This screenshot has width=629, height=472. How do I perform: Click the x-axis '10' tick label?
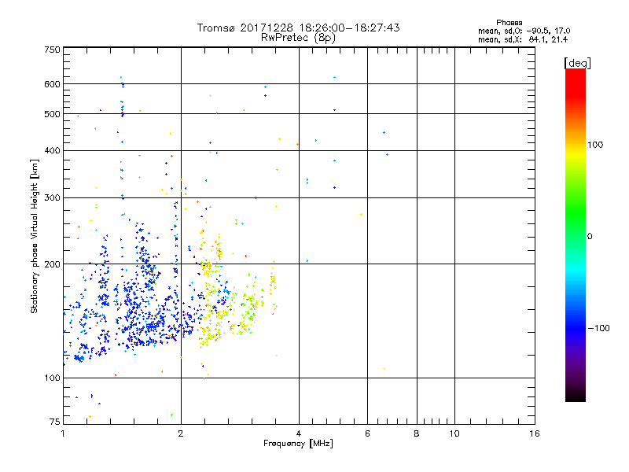point(454,433)
